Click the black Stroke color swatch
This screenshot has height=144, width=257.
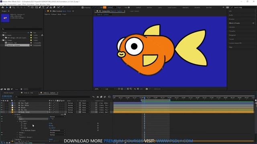114,7
